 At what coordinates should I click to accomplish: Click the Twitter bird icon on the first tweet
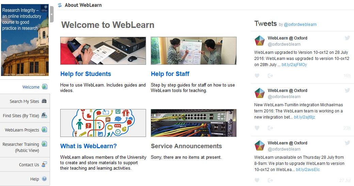tap(347, 38)
